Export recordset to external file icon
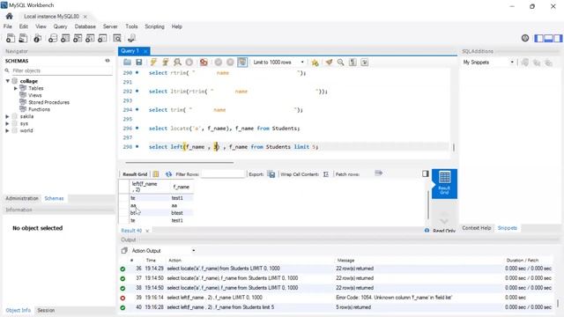This screenshot has height=317, width=564. [271, 174]
